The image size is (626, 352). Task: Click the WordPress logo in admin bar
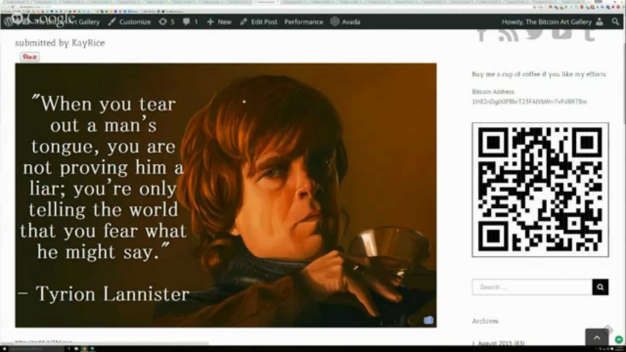pos(8,22)
